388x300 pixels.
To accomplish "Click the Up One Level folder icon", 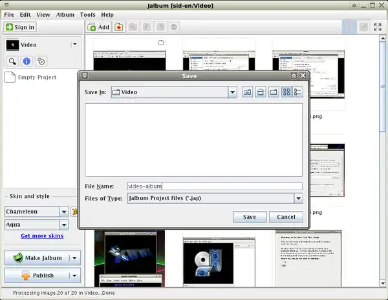I will [247, 92].
